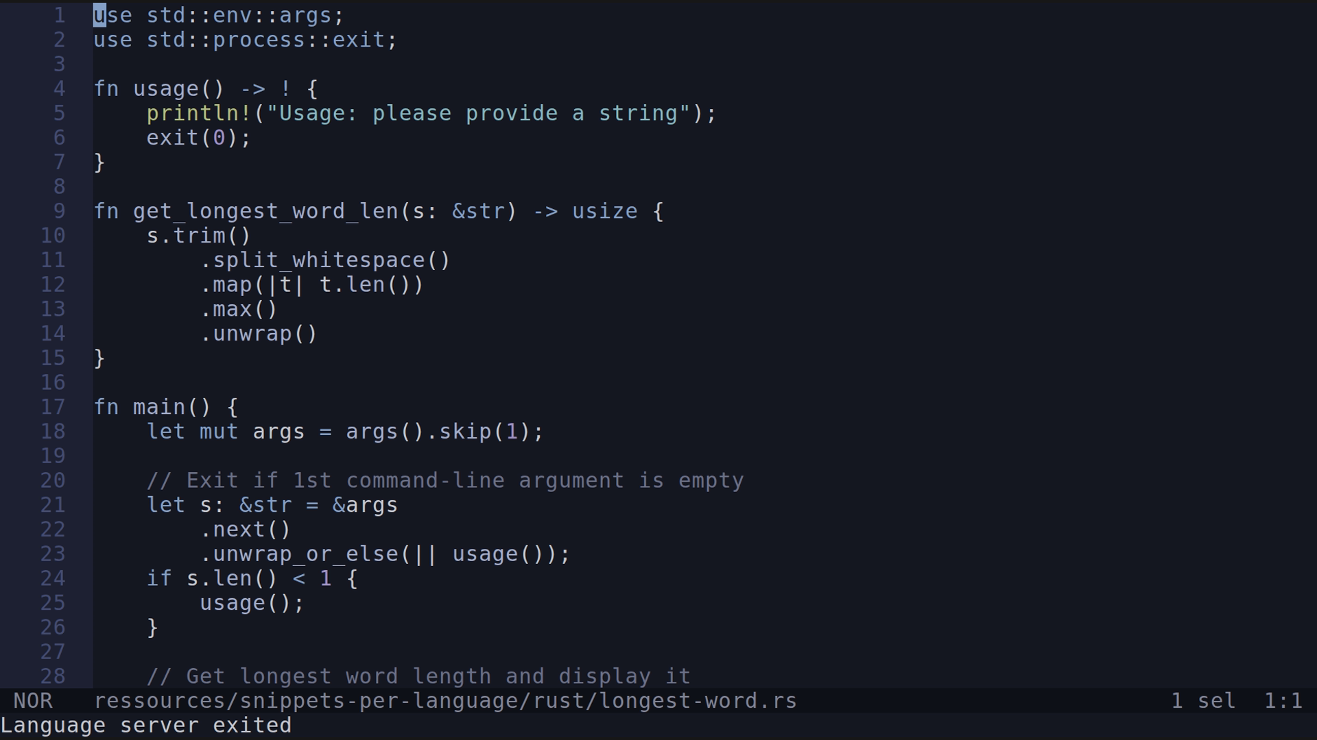Click the NOR mode indicator in statusline
Viewport: 1317px width, 740px height.
[32, 701]
